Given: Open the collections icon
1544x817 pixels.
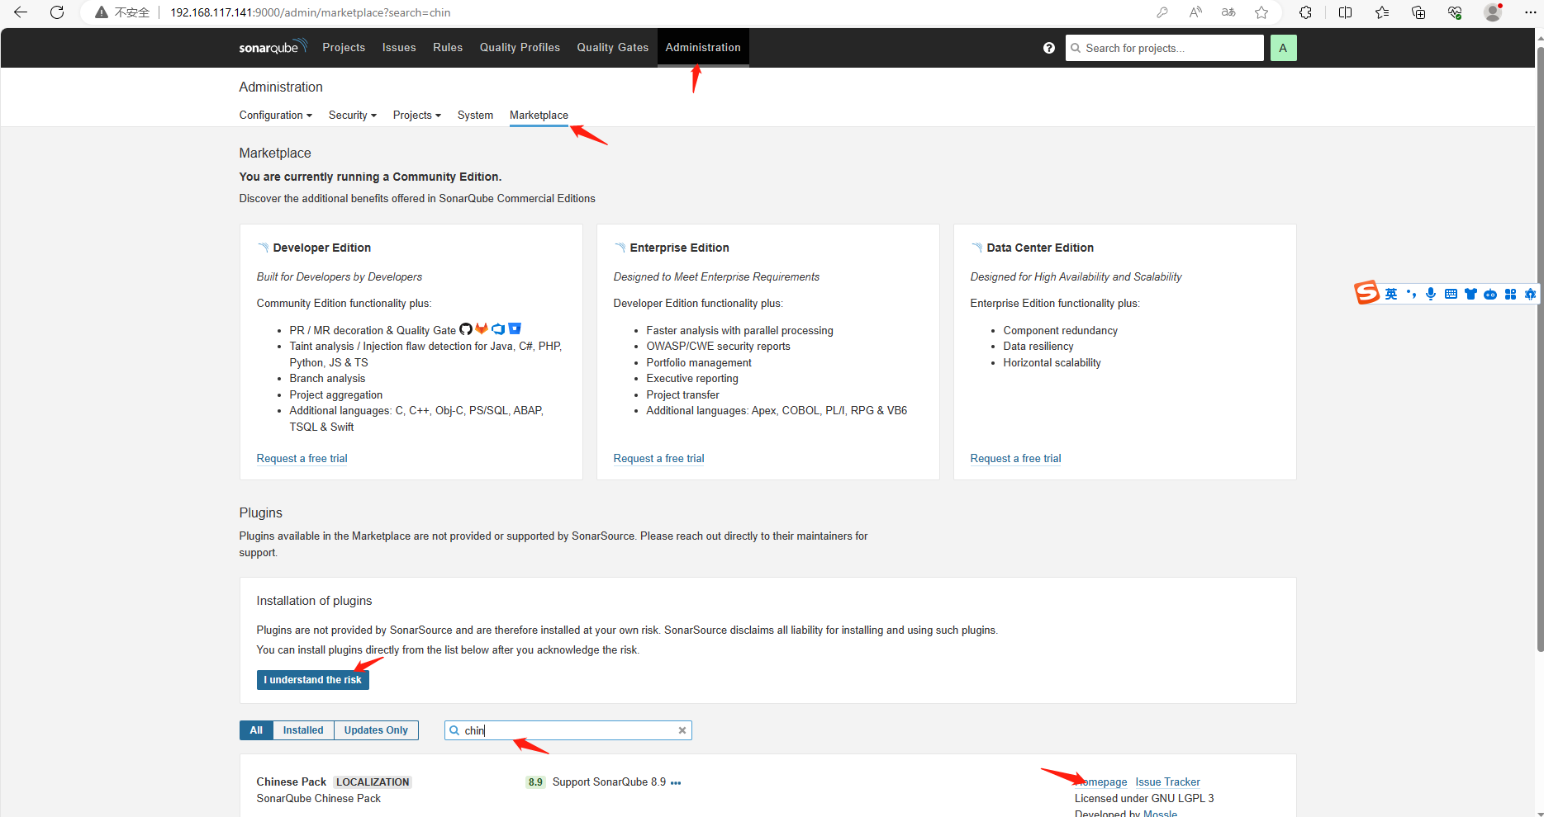Looking at the screenshot, I should pos(1418,12).
